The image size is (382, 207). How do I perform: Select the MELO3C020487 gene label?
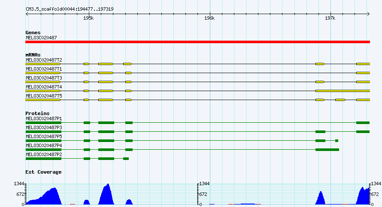coord(41,38)
